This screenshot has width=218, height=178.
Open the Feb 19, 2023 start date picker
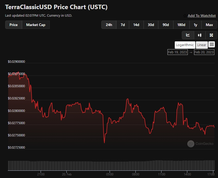[x=178, y=52]
